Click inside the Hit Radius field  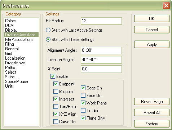tap(101, 21)
